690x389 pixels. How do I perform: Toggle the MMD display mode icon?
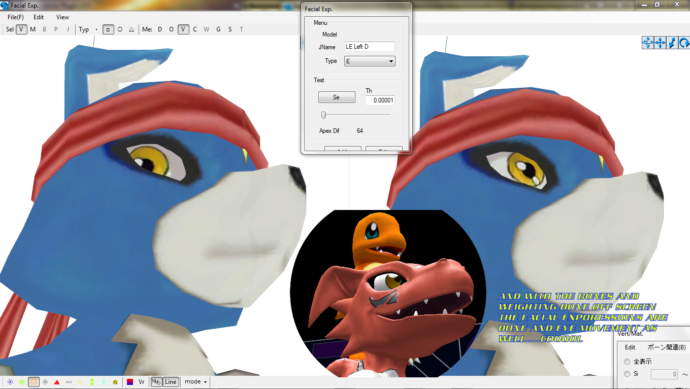coord(157,381)
